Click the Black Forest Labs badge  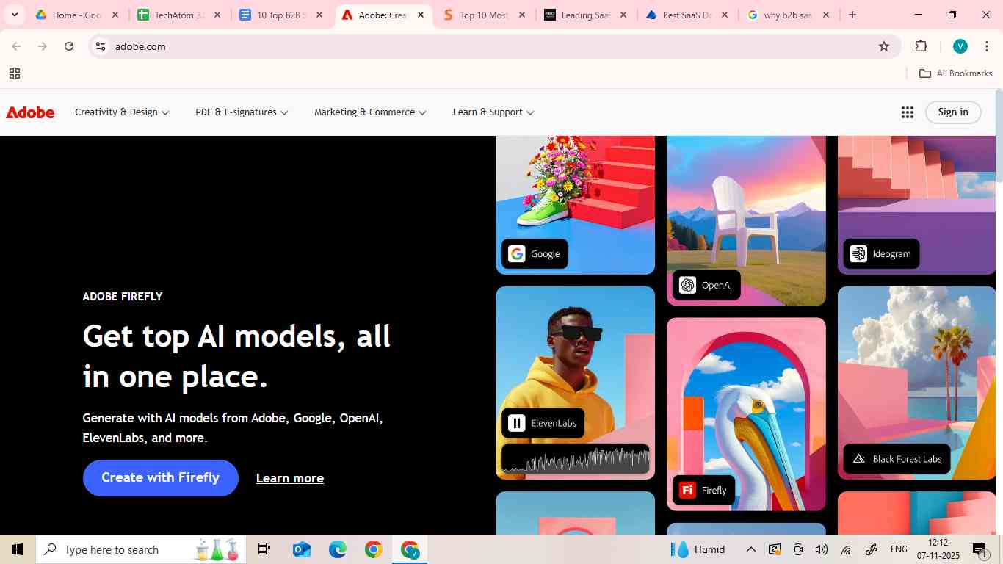(x=897, y=458)
